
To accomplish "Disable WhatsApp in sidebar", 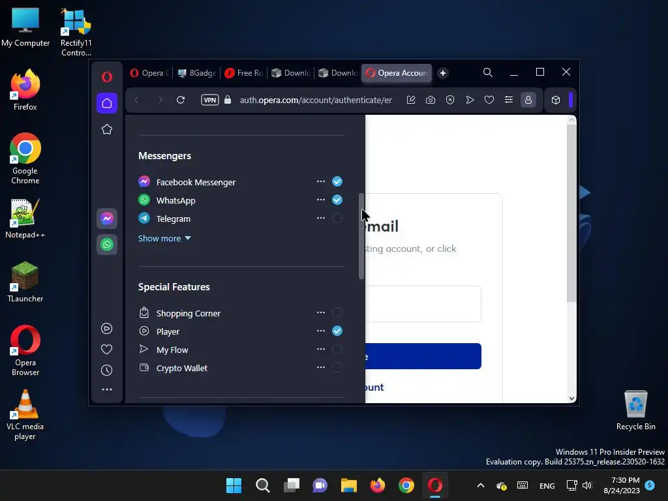I will 337,200.
